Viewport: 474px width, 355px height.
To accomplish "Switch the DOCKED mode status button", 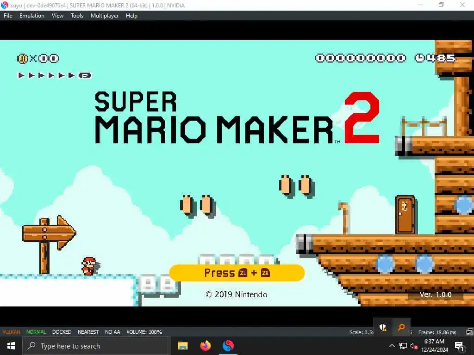I will [x=62, y=332].
